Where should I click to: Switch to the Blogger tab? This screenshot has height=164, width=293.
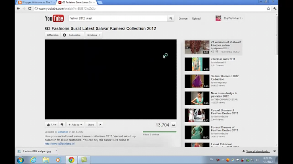click(37, 3)
